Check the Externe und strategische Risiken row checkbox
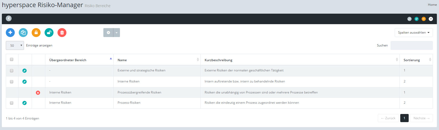The width and height of the screenshot is (439, 130). click(x=12, y=71)
